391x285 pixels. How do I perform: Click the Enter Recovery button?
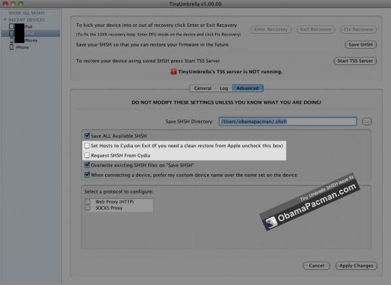[271, 30]
